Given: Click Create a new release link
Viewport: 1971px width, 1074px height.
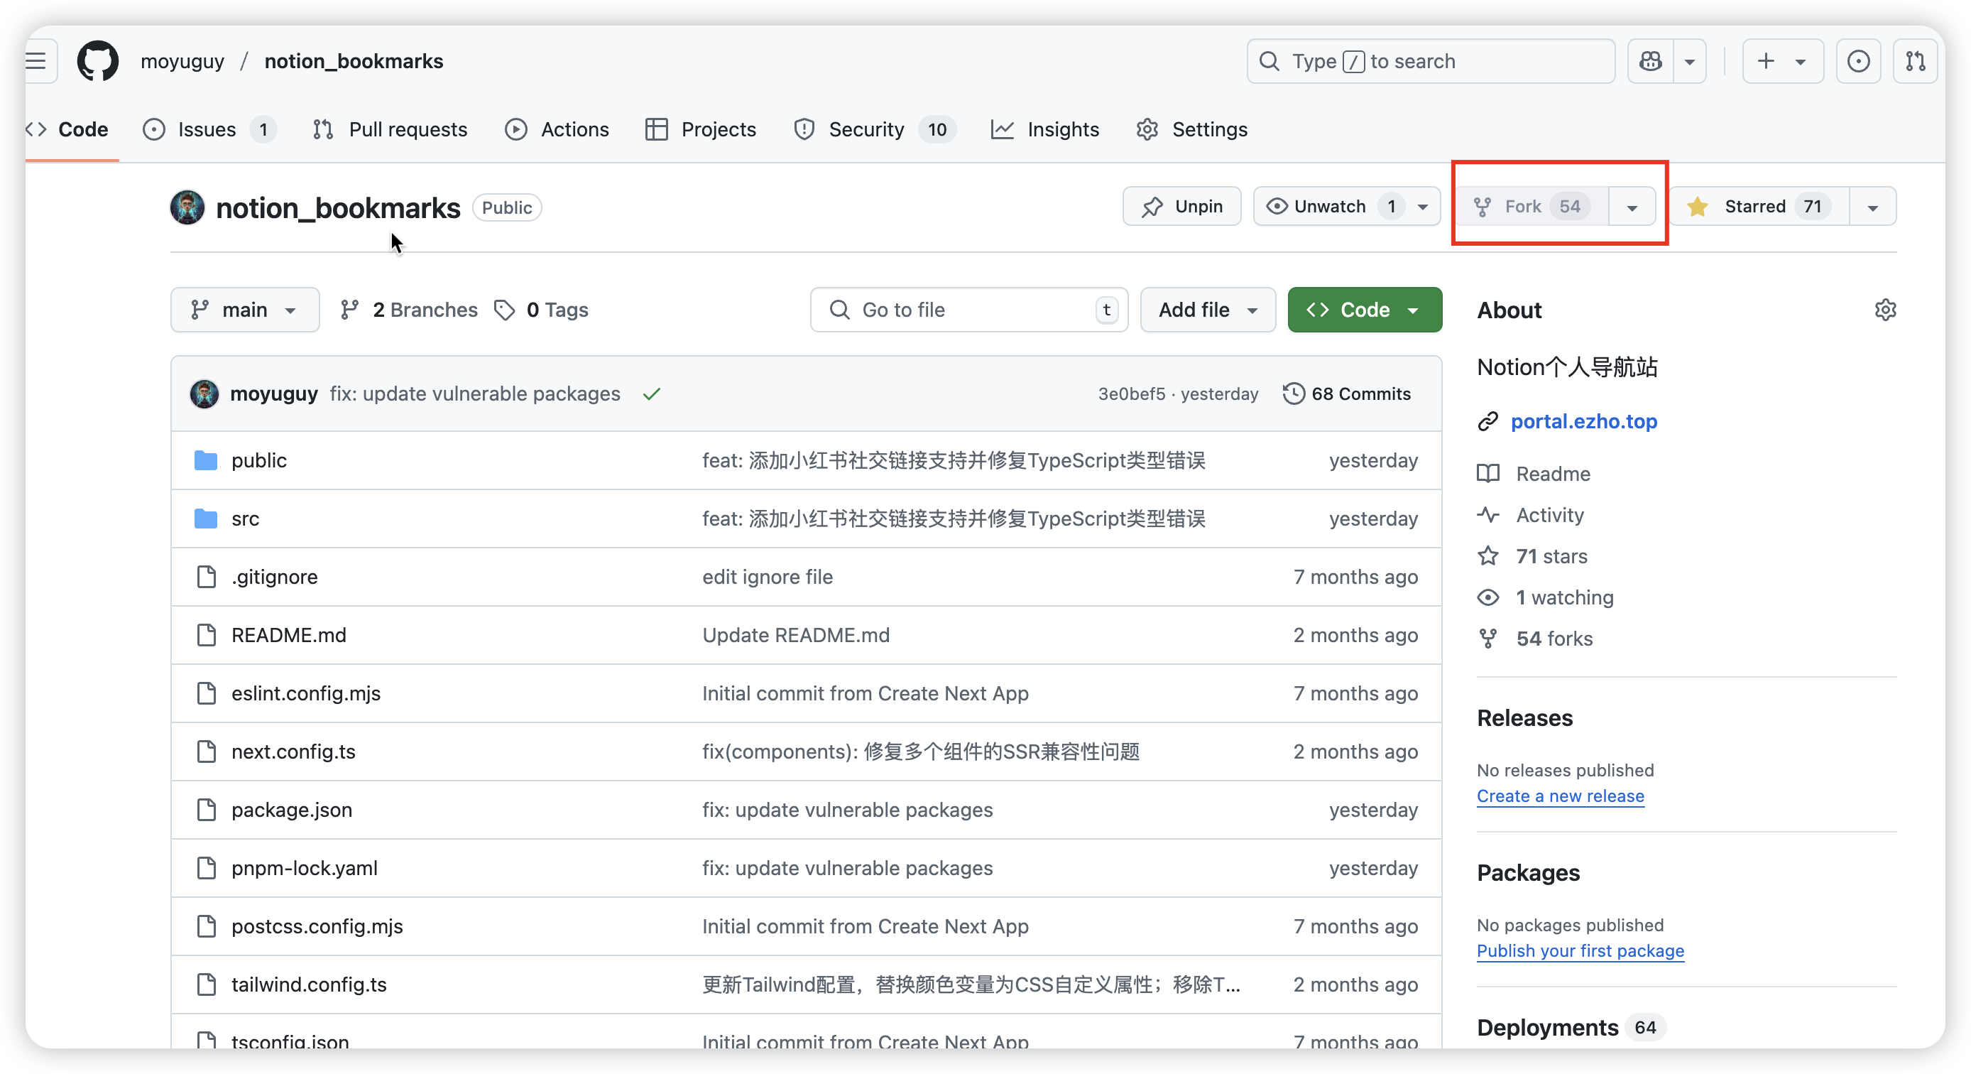Looking at the screenshot, I should [x=1560, y=796].
